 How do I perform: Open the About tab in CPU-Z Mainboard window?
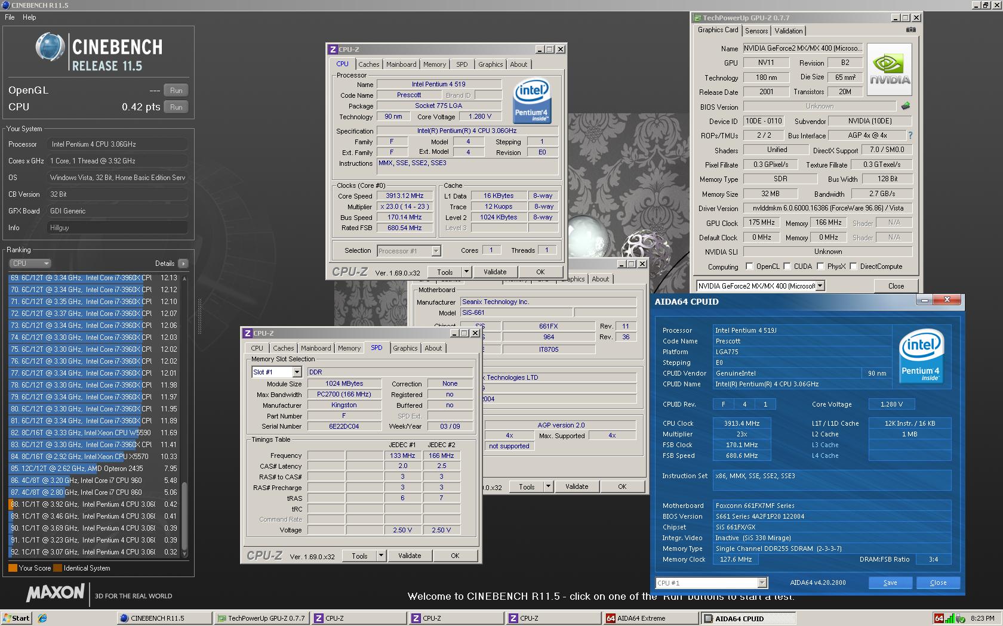[x=601, y=279]
